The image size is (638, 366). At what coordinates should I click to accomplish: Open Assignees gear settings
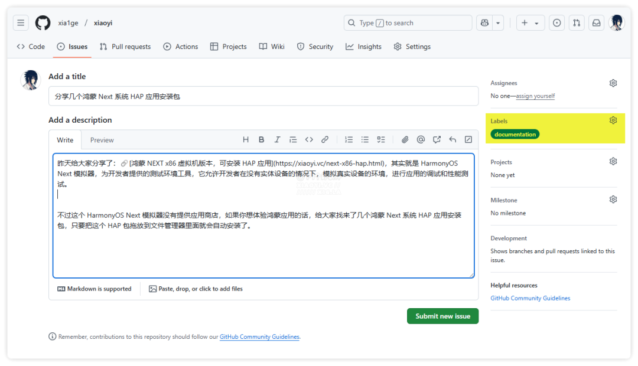pyautogui.click(x=613, y=83)
